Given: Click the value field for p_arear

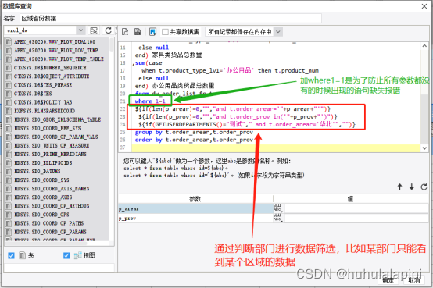Looking at the screenshot, I should coord(356,208).
